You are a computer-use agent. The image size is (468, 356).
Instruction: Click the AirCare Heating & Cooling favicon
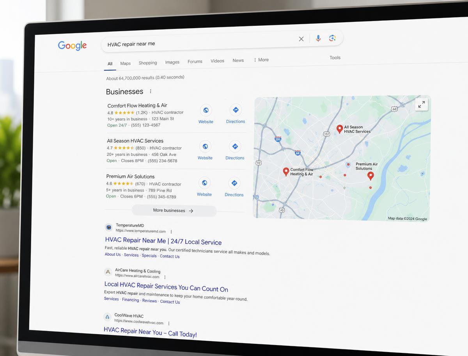(108, 272)
